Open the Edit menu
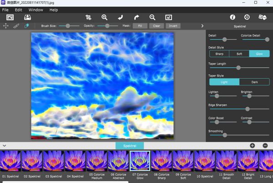This screenshot has width=273, height=183. (18, 10)
